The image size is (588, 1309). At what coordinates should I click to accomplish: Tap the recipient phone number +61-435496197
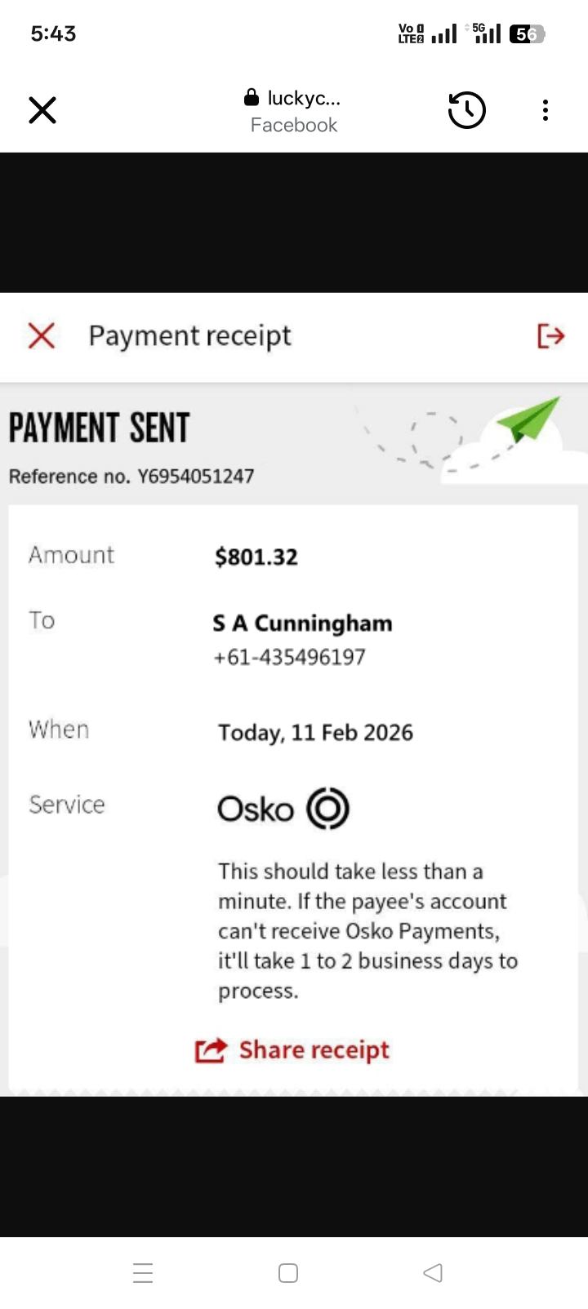coord(289,657)
